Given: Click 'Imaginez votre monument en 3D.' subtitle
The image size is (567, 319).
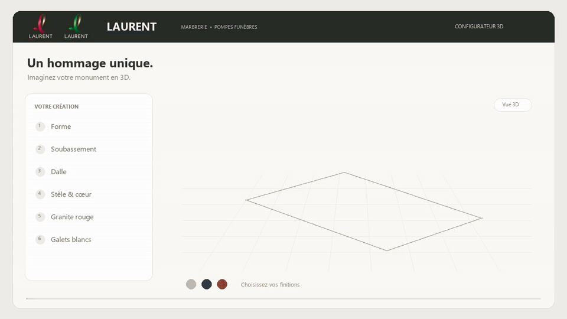Looking at the screenshot, I should (79, 77).
